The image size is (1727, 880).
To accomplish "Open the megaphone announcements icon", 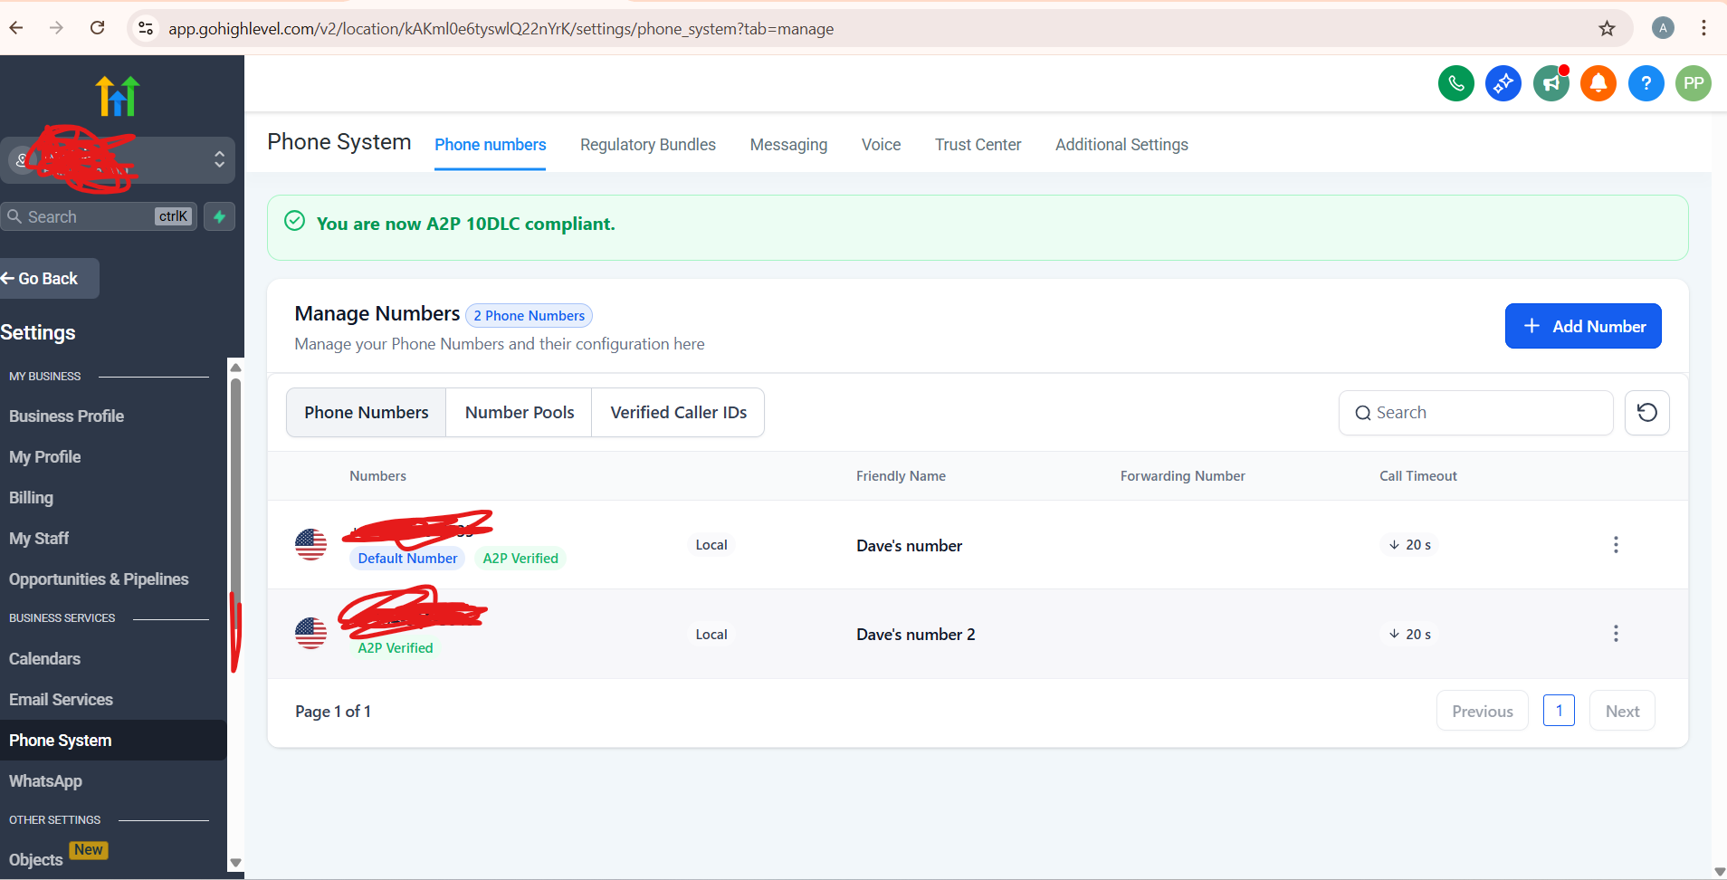I will tap(1550, 84).
